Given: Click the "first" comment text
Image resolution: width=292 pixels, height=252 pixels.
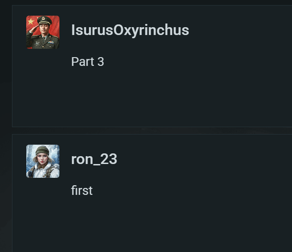Looking at the screenshot, I should click(x=82, y=191).
